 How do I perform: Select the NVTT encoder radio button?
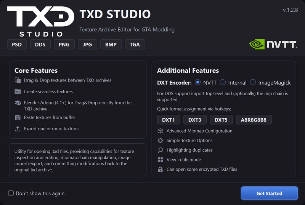197,82
